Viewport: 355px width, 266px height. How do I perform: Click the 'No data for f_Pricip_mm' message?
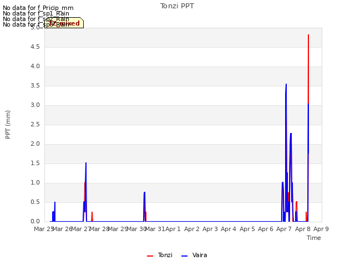click(x=38, y=8)
